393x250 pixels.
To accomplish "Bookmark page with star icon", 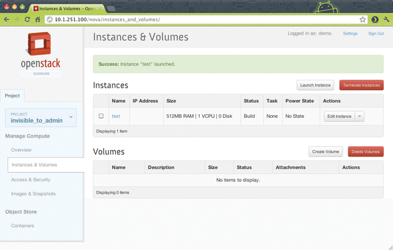I will (x=362, y=20).
